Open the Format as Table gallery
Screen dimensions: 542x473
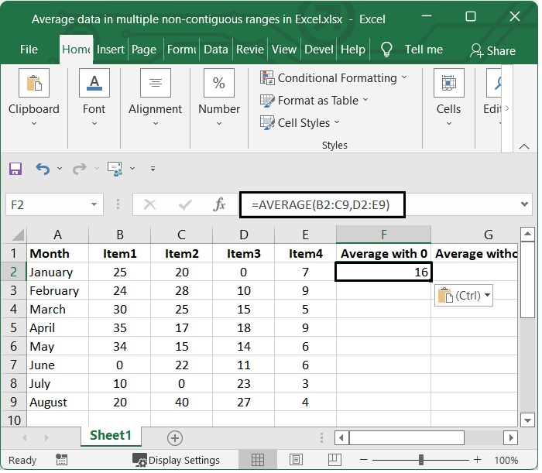click(314, 101)
